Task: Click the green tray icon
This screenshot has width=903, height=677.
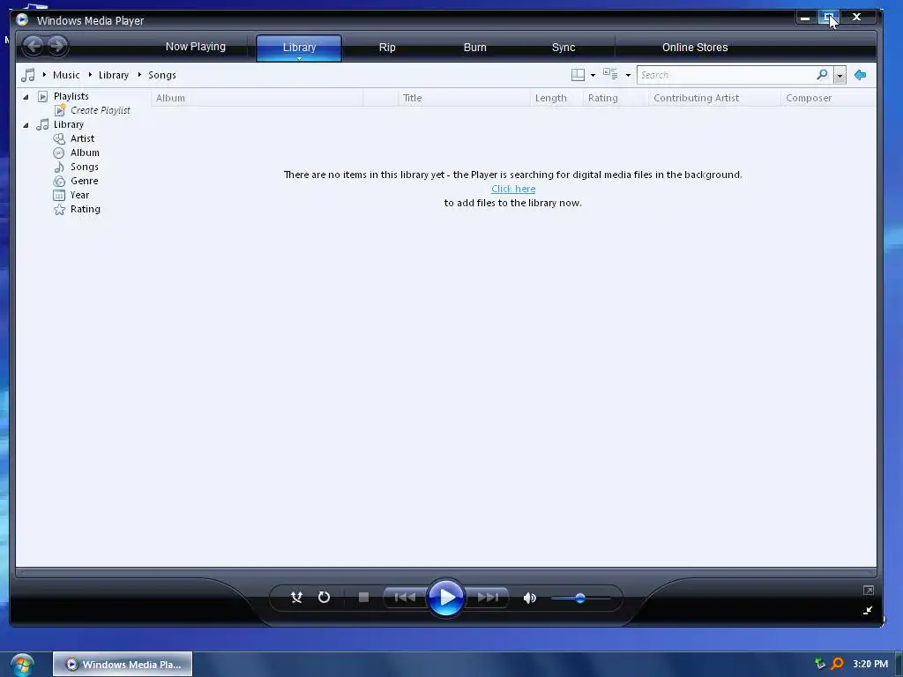Action: point(820,664)
